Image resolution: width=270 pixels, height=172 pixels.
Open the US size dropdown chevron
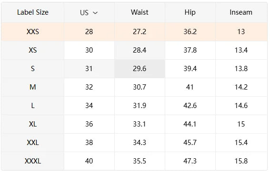coord(95,13)
